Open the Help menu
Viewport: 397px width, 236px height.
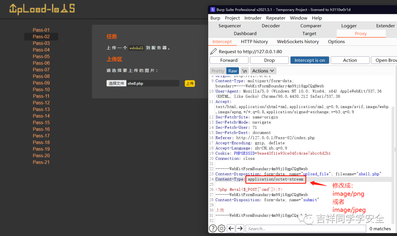(x=317, y=18)
